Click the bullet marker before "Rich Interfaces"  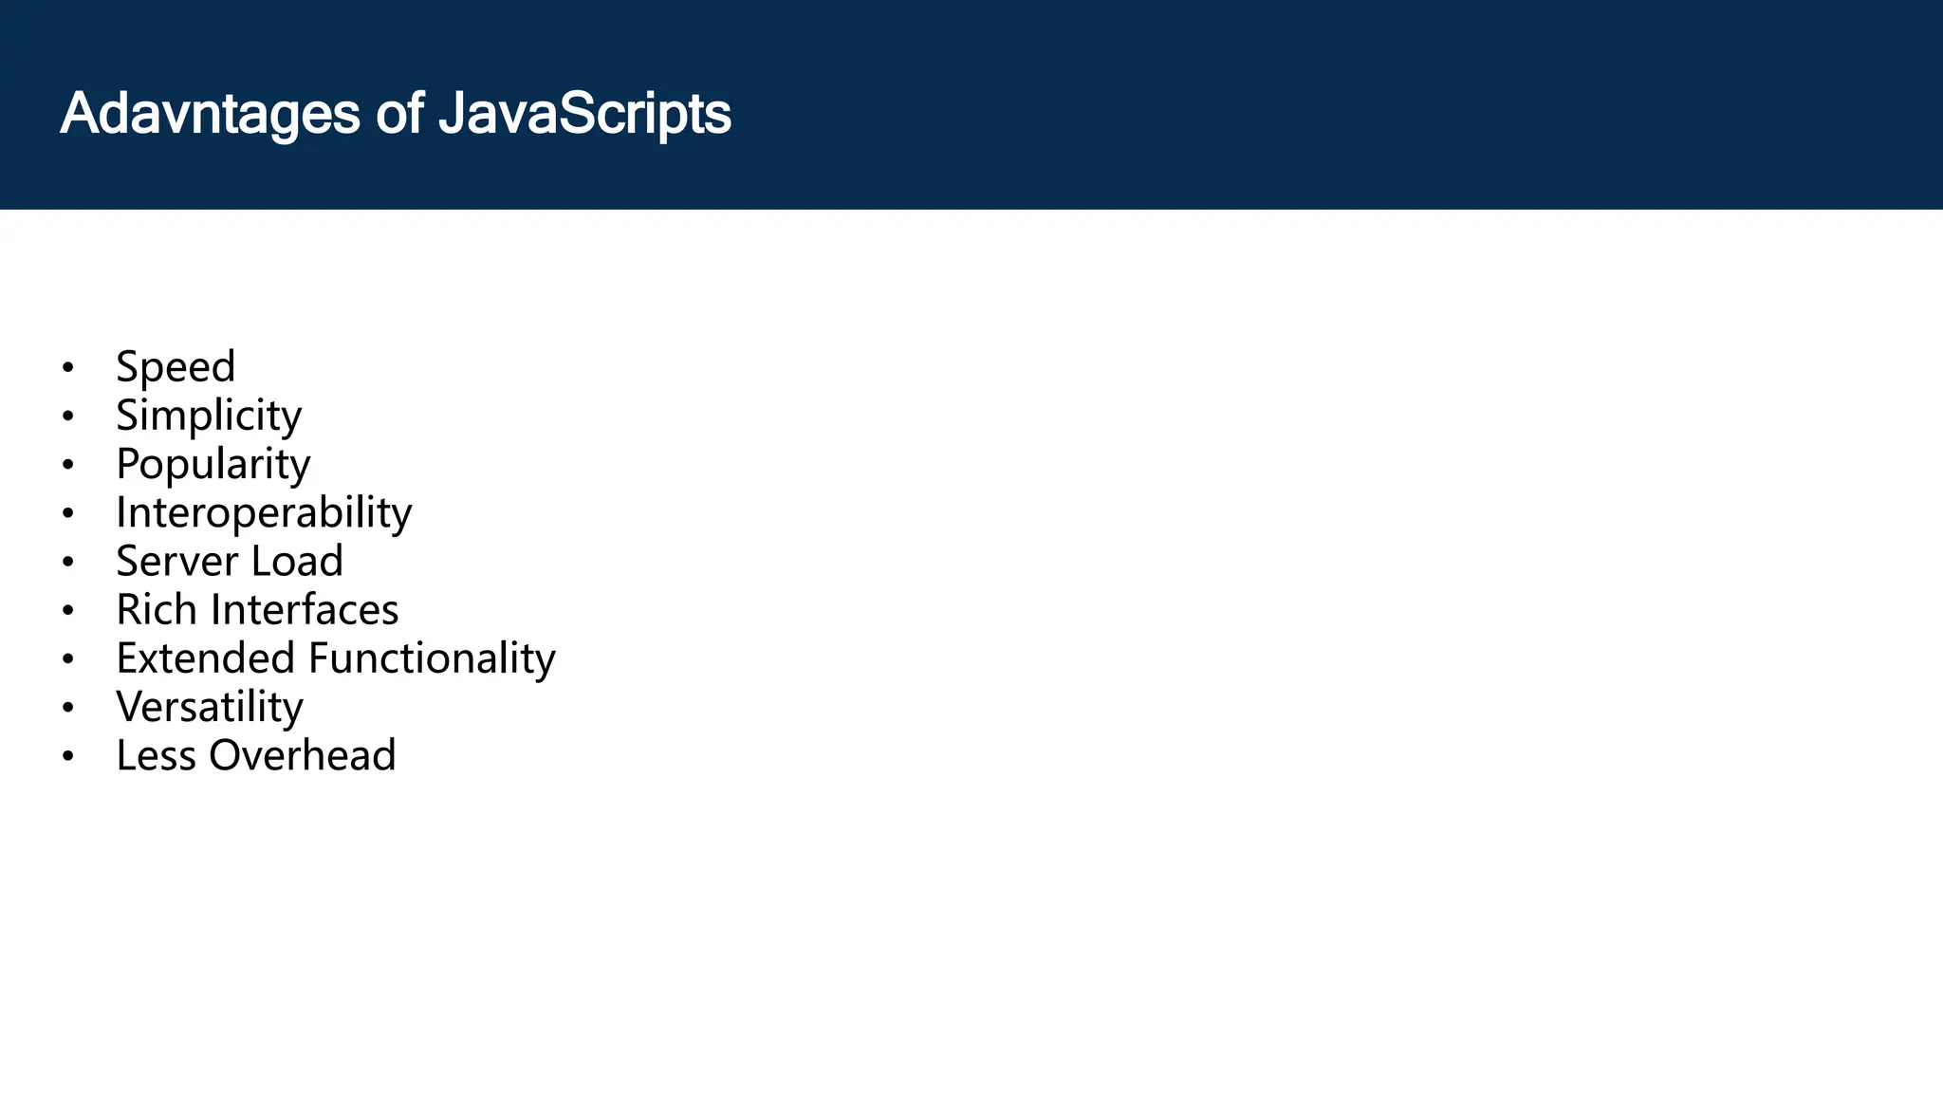click(67, 611)
